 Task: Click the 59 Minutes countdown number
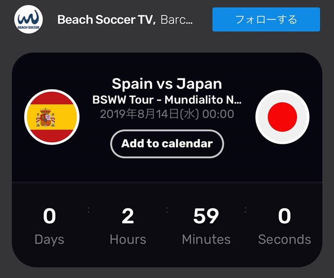pos(206,216)
